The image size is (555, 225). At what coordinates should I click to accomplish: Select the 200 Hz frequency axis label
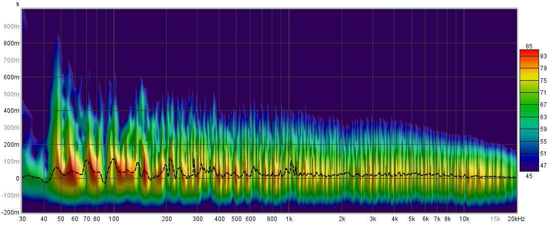point(167,219)
